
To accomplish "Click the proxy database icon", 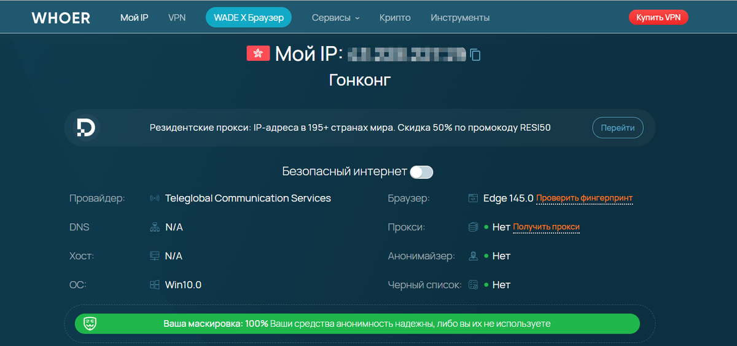I will click(473, 227).
